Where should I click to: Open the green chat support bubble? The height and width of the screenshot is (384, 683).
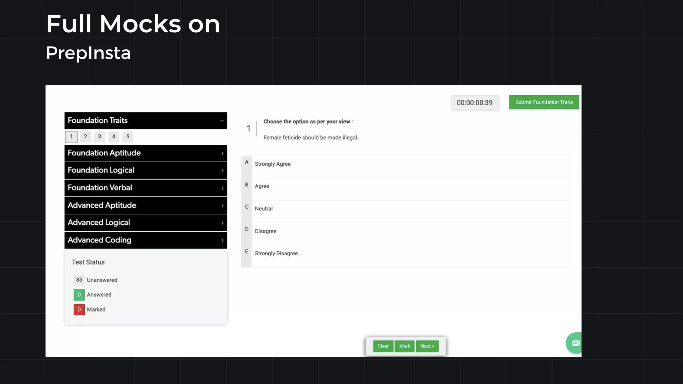tap(575, 343)
